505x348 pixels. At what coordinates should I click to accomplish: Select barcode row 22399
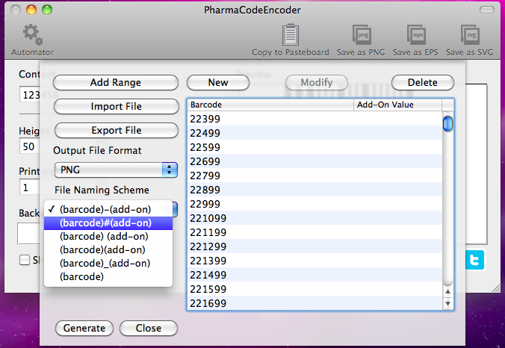(x=315, y=119)
